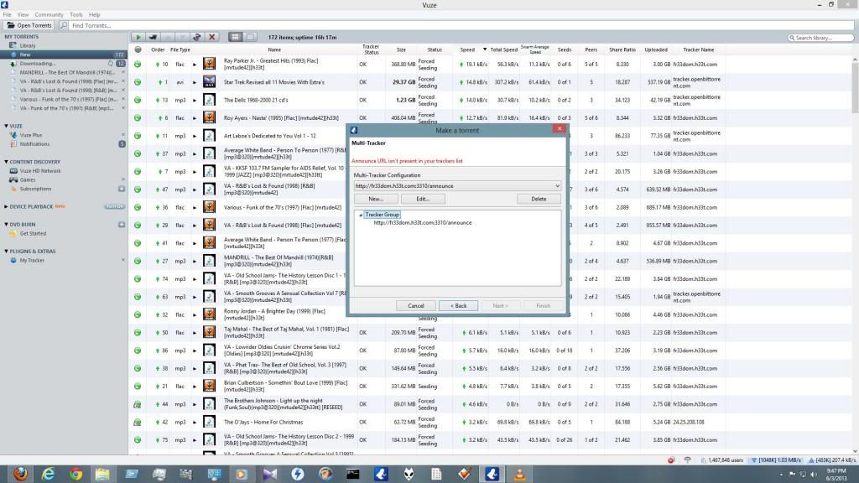Click New... in Multi-Tracker dialog
Image resolution: width=859 pixels, height=483 pixels.
click(376, 199)
